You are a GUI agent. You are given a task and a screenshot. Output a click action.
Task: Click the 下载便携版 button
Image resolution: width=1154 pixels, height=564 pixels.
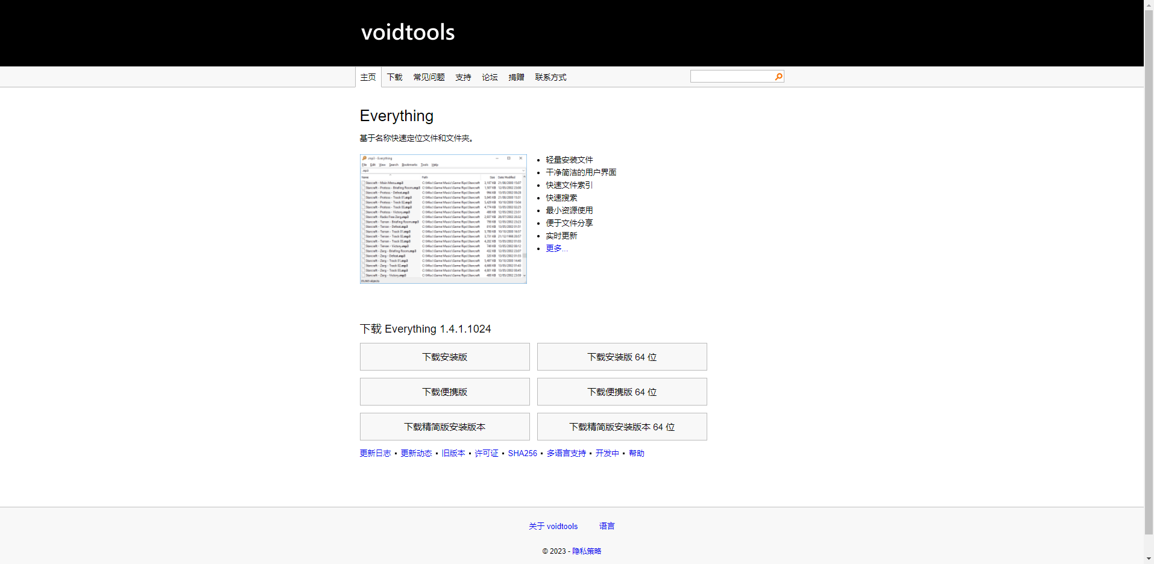pyautogui.click(x=444, y=391)
